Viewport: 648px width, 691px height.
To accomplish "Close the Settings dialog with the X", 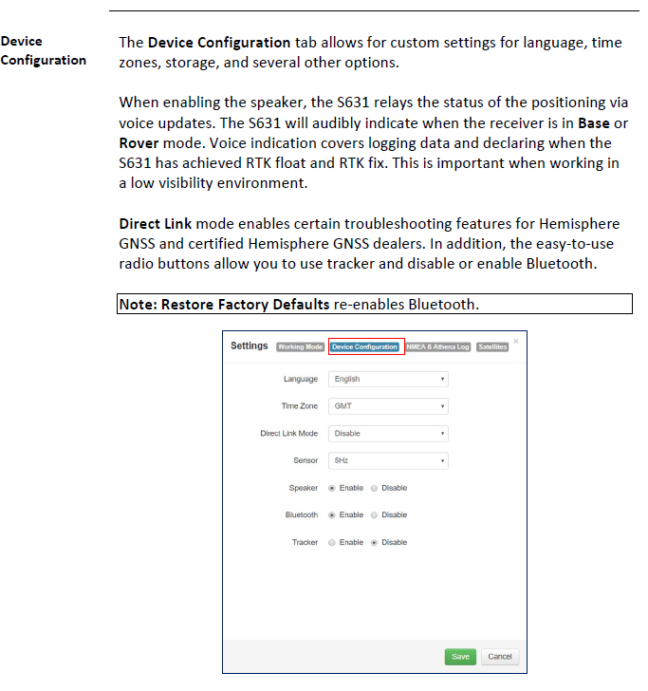I will click(x=516, y=340).
